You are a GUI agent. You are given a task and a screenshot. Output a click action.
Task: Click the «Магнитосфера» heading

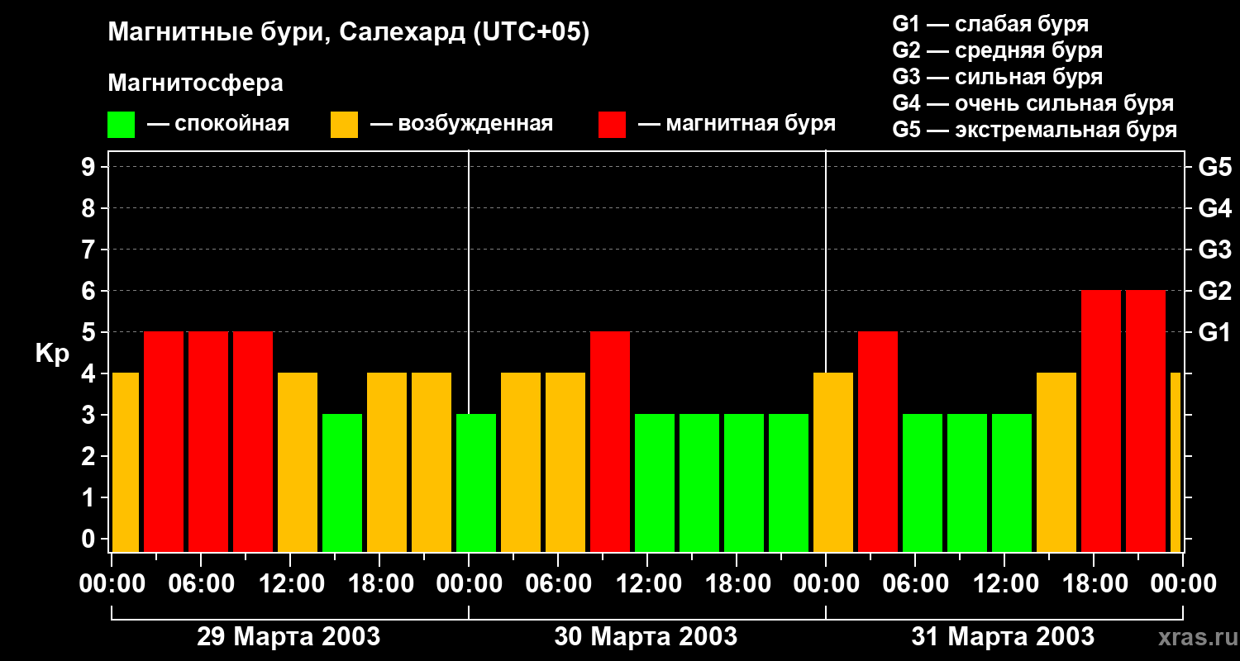[195, 83]
